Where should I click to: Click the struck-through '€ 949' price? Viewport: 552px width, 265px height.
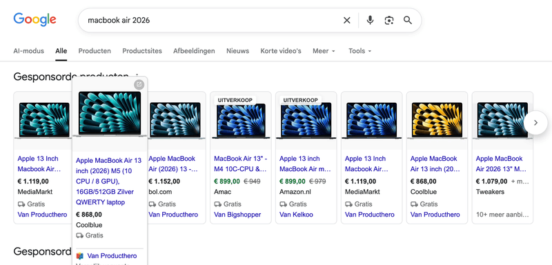point(252,181)
